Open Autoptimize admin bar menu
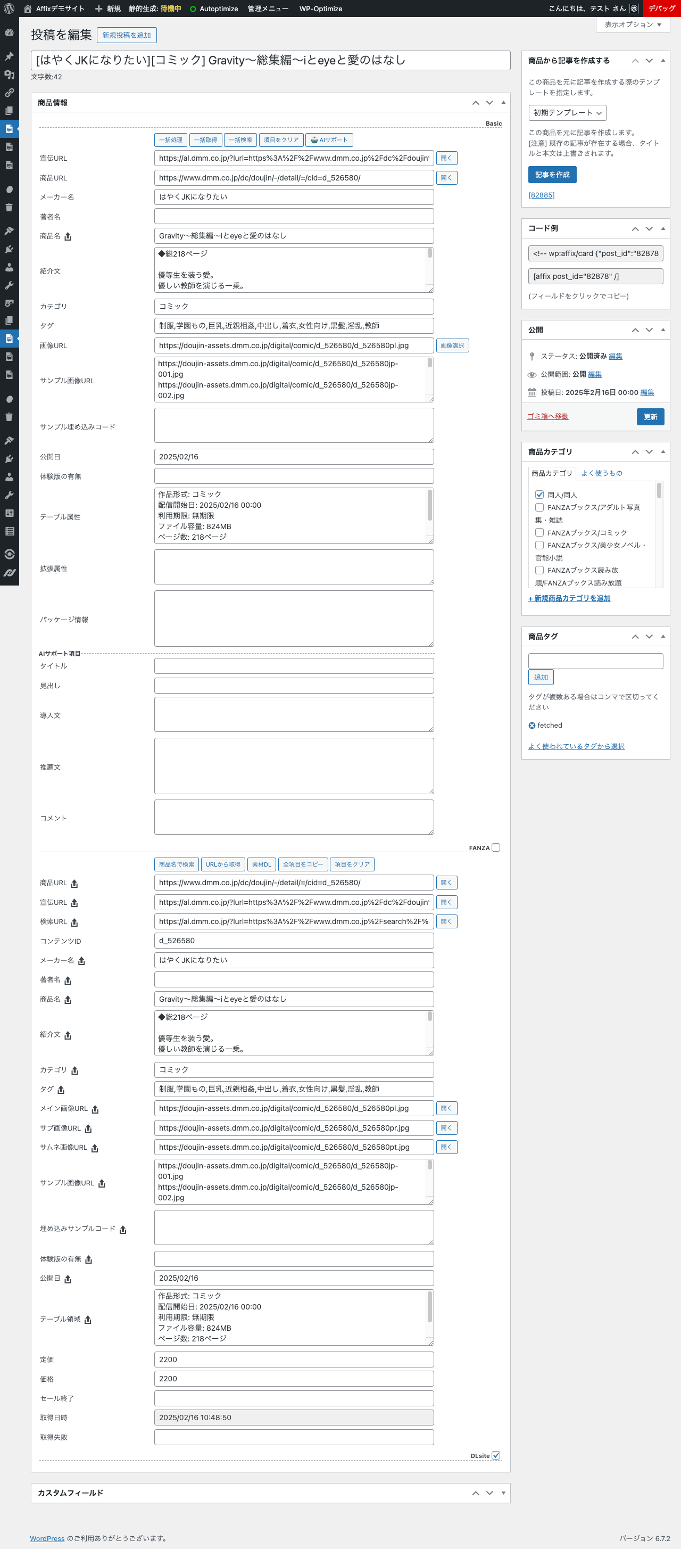This screenshot has height=1549, width=681. 214,9
